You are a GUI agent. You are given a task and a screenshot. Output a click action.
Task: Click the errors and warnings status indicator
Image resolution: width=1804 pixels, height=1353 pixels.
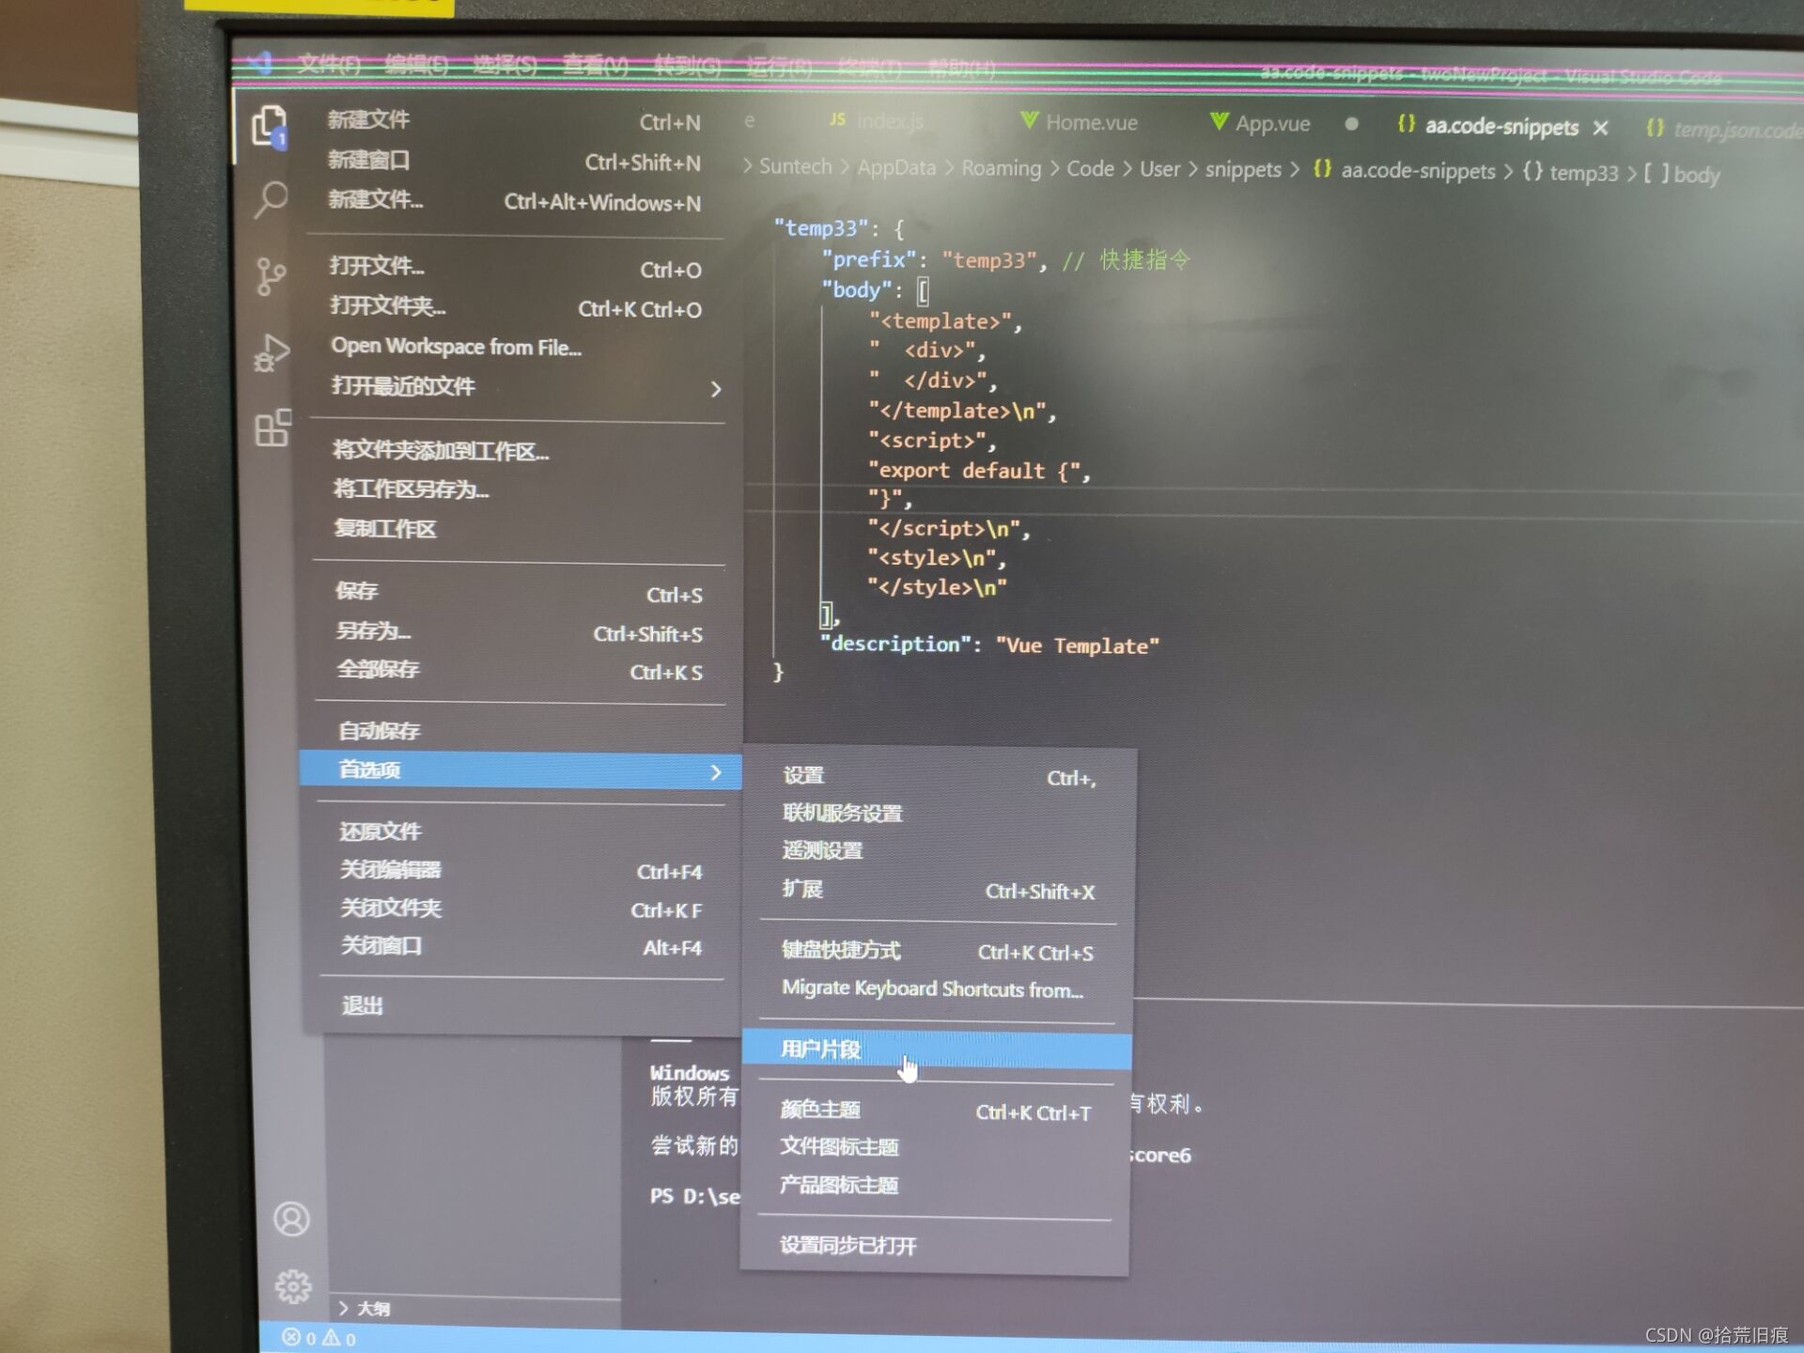[319, 1338]
